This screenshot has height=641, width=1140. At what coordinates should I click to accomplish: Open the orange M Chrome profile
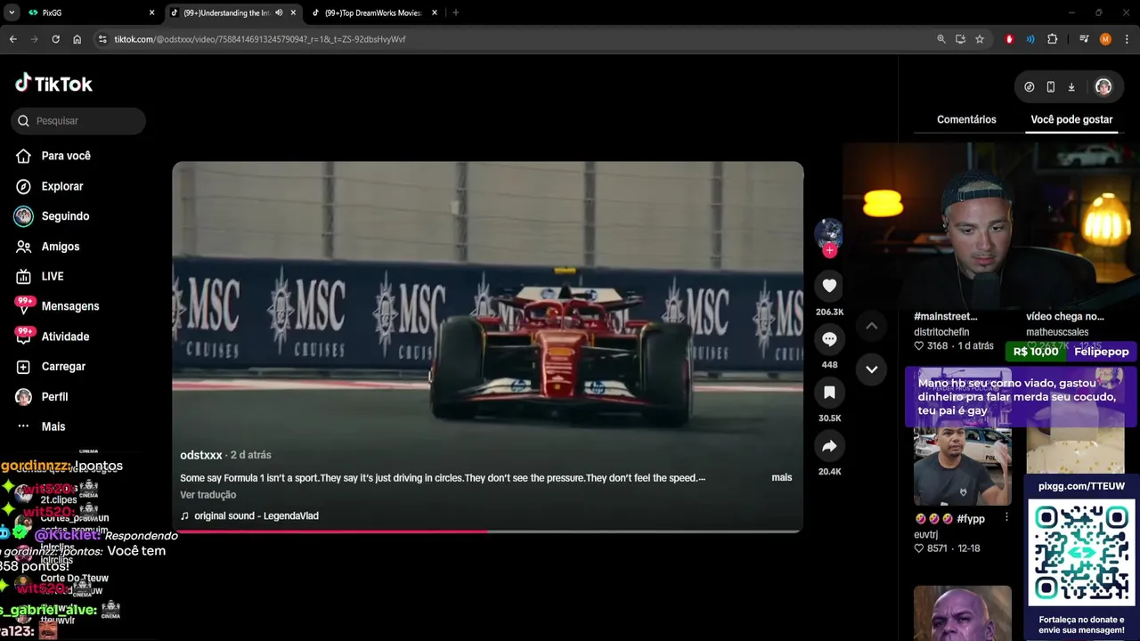(1105, 39)
